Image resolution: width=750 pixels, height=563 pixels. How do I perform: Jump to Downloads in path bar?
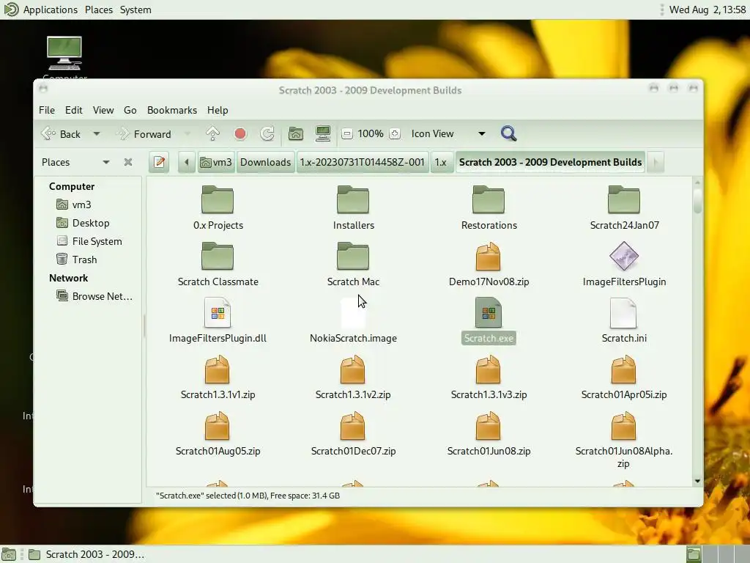tap(265, 162)
